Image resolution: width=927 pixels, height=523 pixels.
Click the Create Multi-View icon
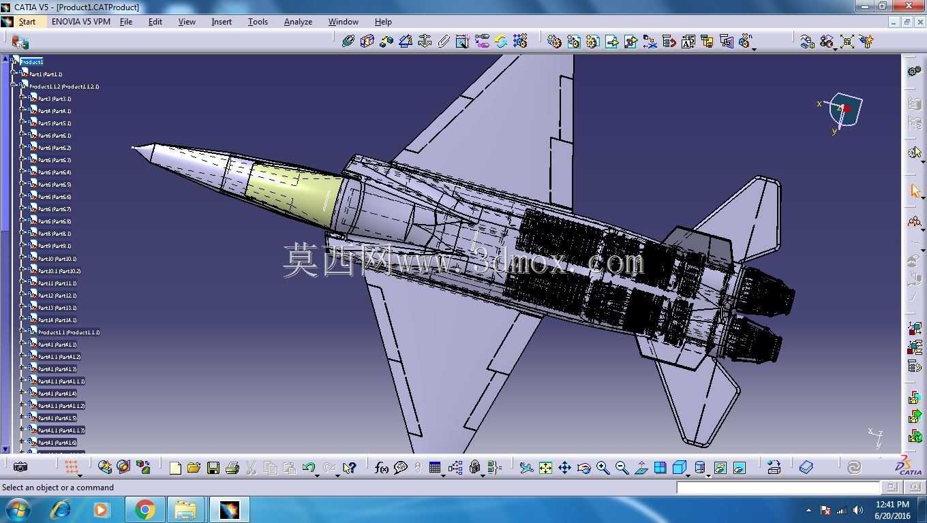[660, 468]
